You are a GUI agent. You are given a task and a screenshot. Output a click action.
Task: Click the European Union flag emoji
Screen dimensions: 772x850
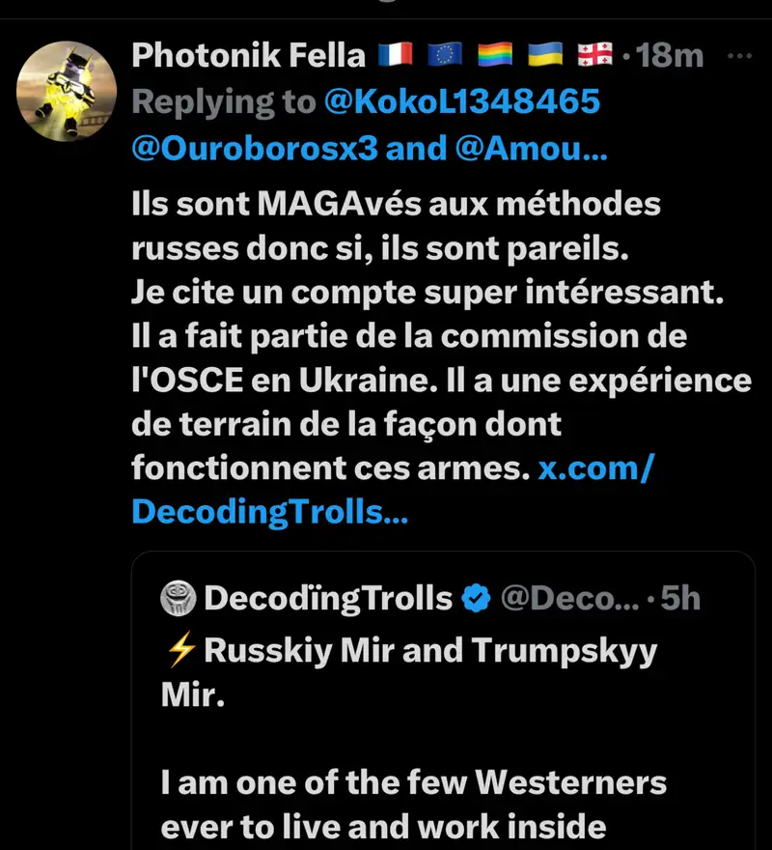tap(444, 55)
